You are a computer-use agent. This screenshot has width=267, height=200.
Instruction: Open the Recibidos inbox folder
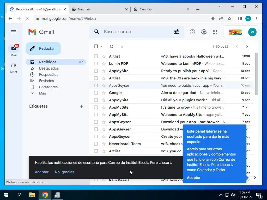click(56, 62)
